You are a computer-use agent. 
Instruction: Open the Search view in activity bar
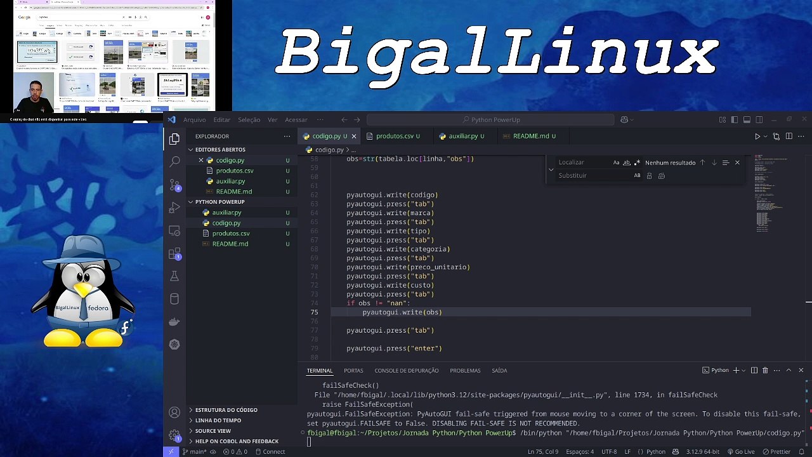pyautogui.click(x=174, y=162)
